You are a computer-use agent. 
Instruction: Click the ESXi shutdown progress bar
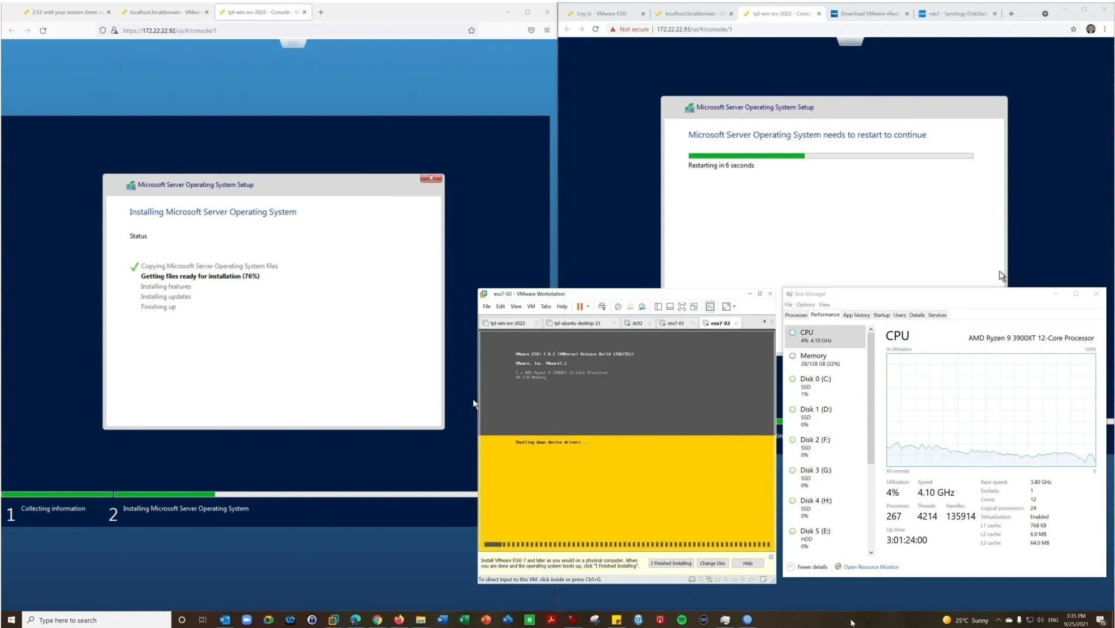click(627, 544)
